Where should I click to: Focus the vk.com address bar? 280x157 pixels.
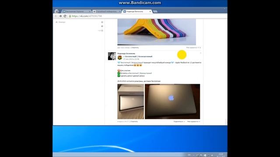coord(148,16)
